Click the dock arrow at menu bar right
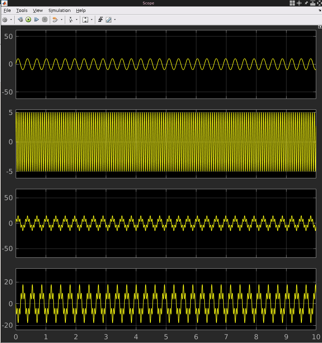Image resolution: width=322 pixels, height=343 pixels. coord(320,11)
